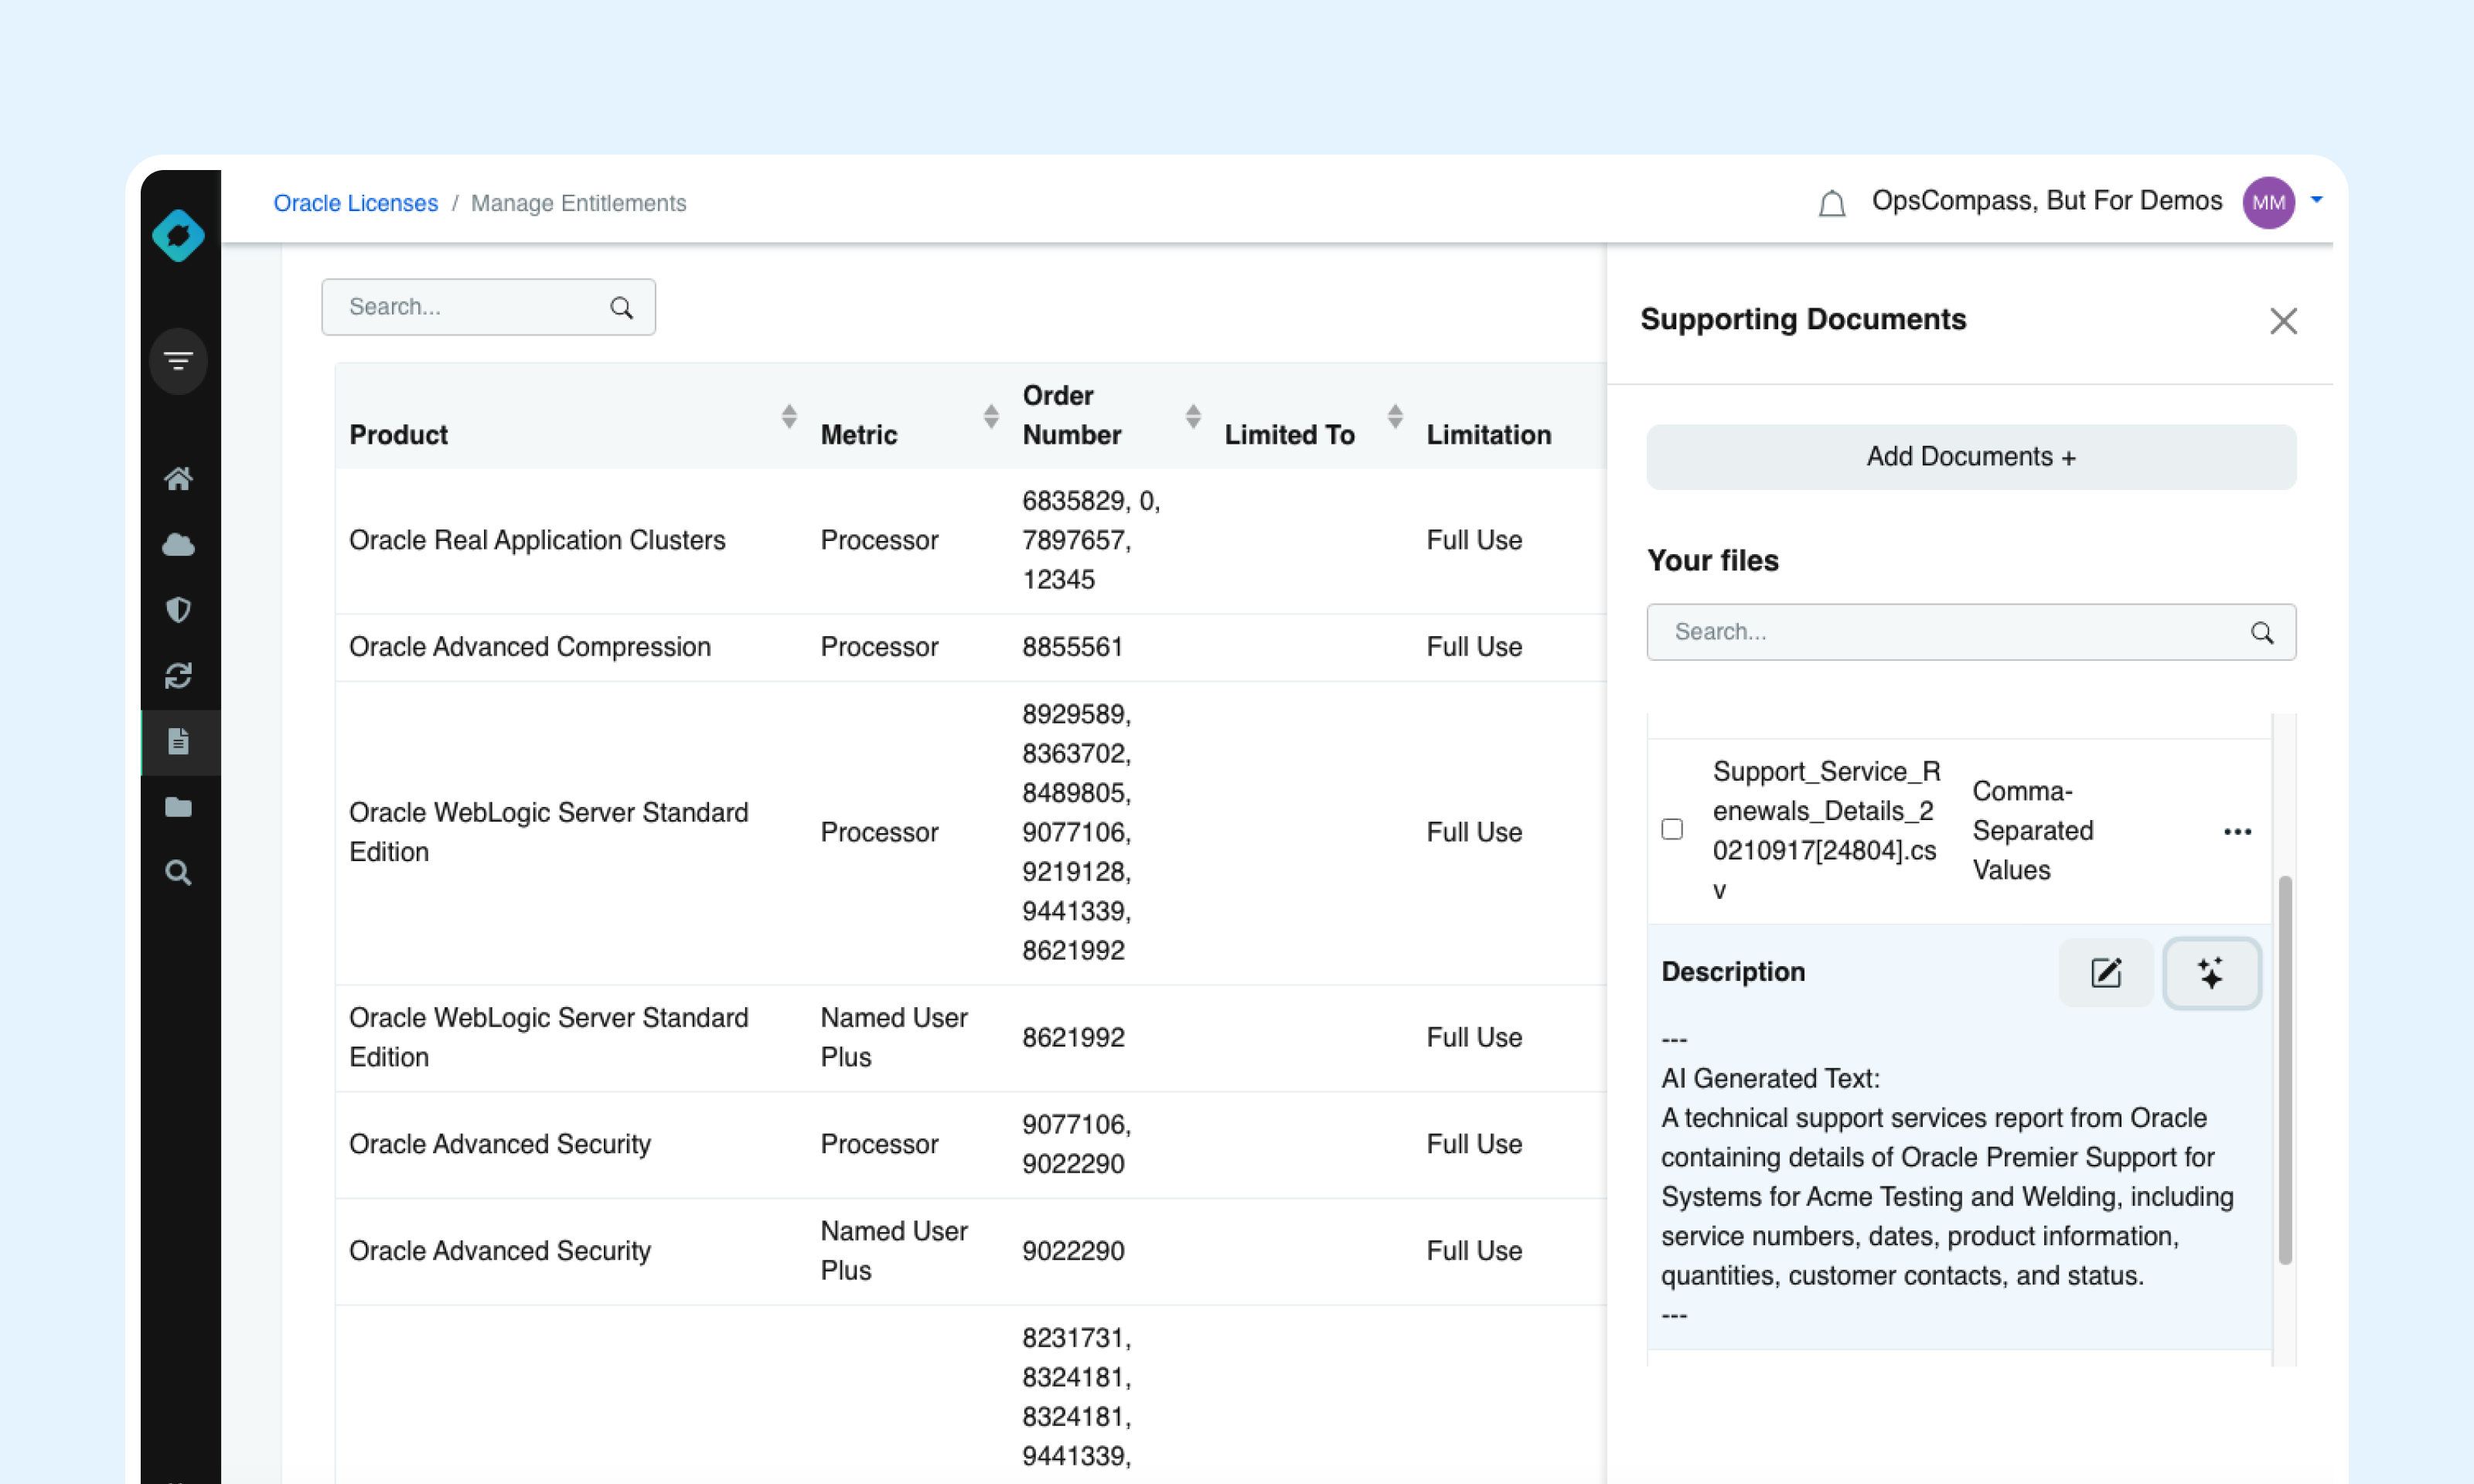Open the three-dot menu for Support_Service_Renewals file
The height and width of the screenshot is (1484, 2474).
coord(2237,832)
